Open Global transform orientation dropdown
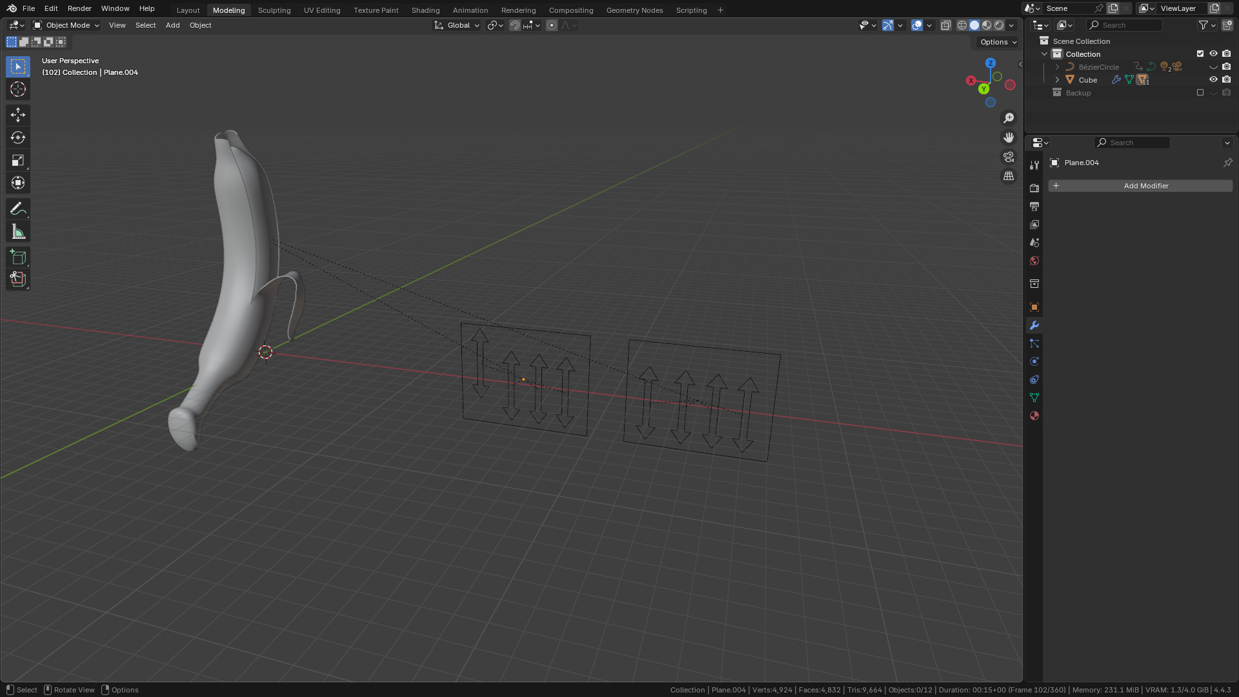 (x=457, y=25)
